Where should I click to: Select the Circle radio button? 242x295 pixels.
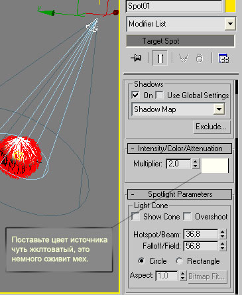[141, 261]
